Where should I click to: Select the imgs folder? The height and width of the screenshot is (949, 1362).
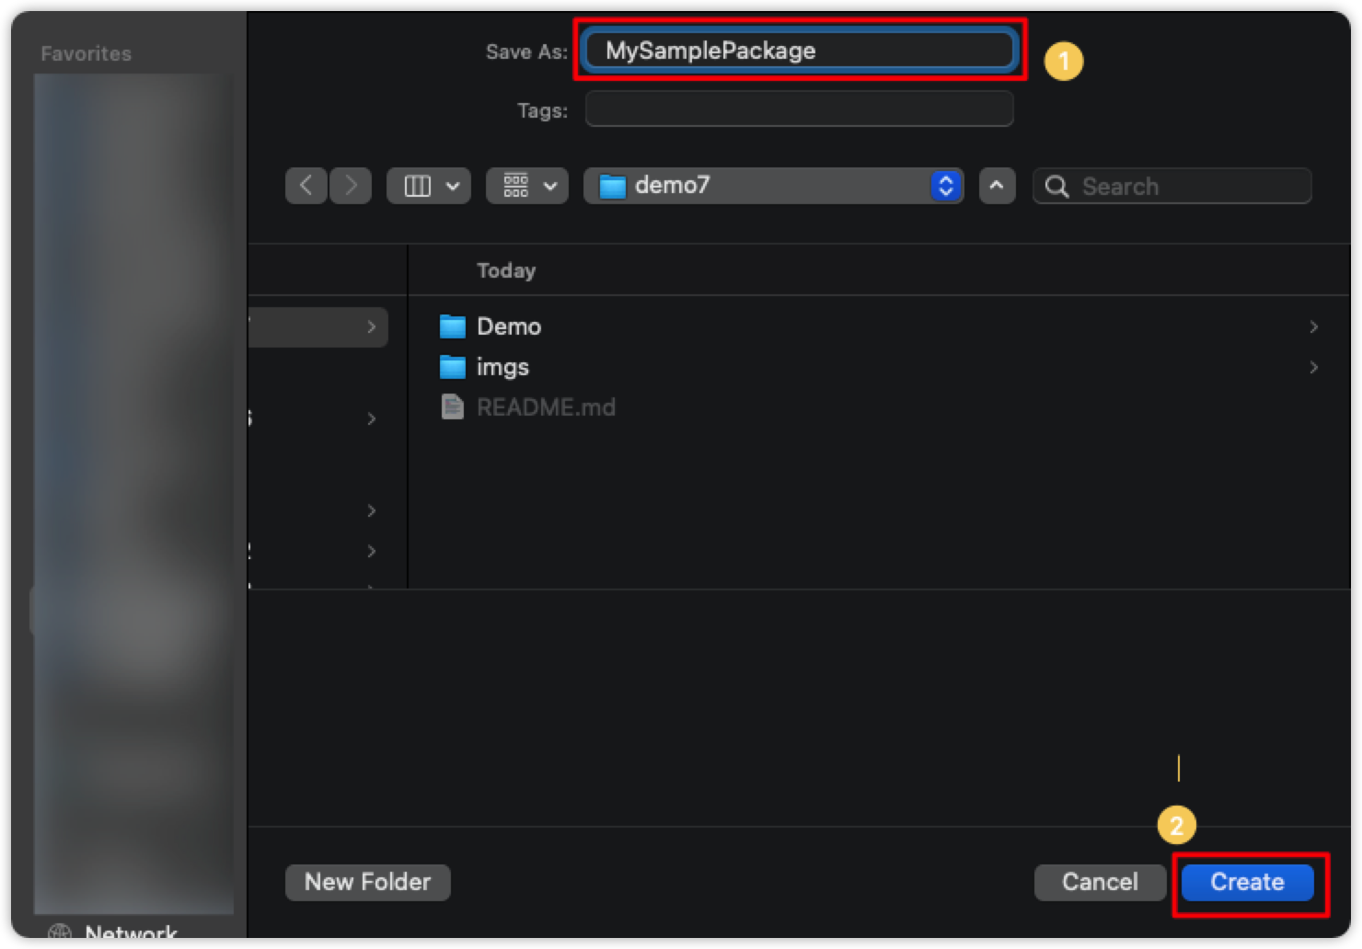(502, 367)
